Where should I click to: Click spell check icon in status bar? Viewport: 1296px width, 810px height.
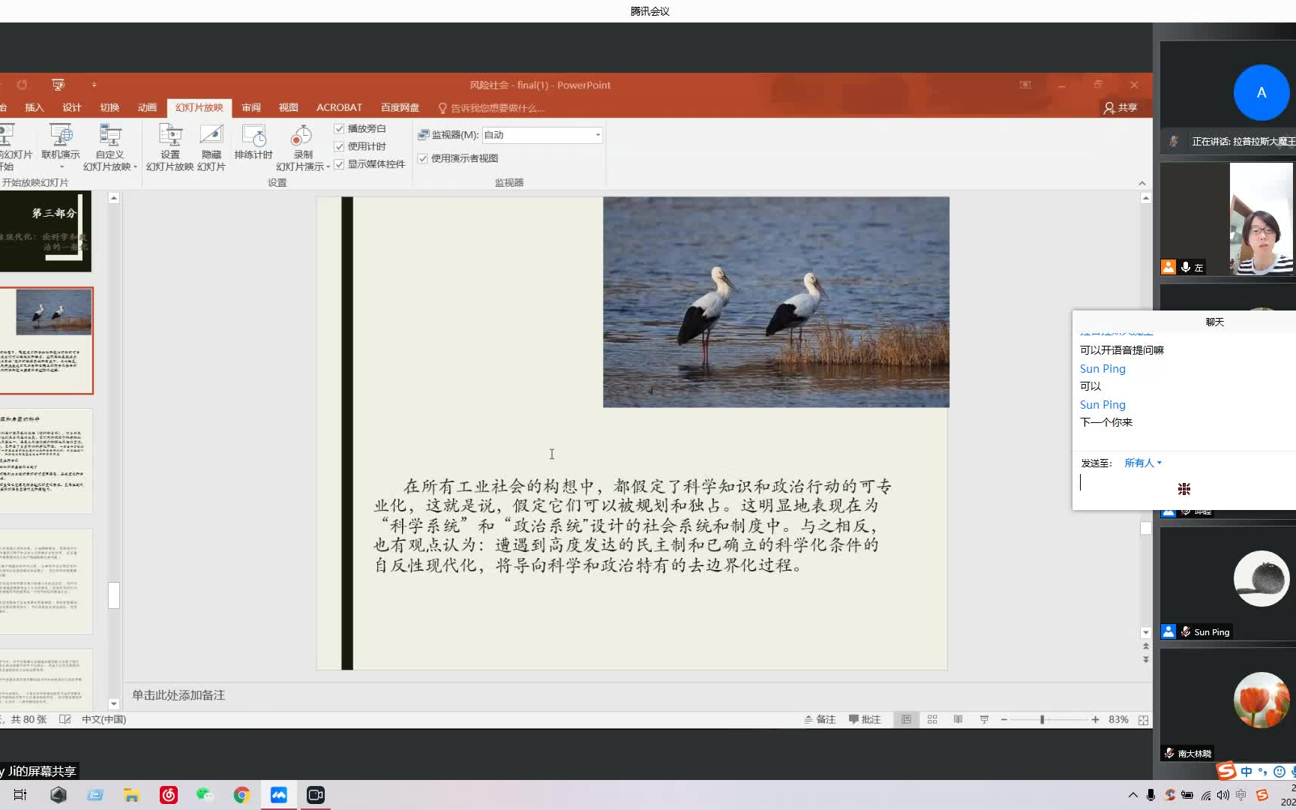65,719
